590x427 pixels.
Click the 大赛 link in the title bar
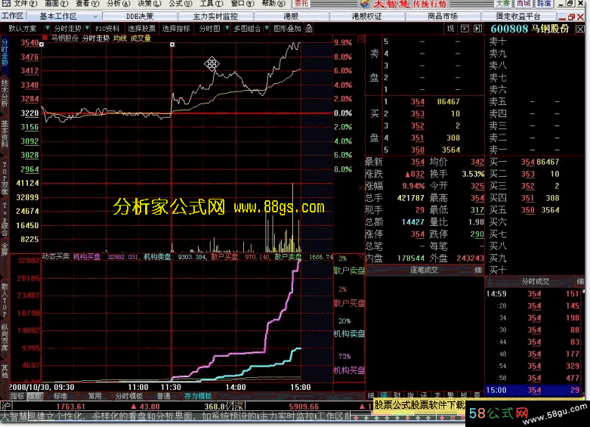(502, 3)
